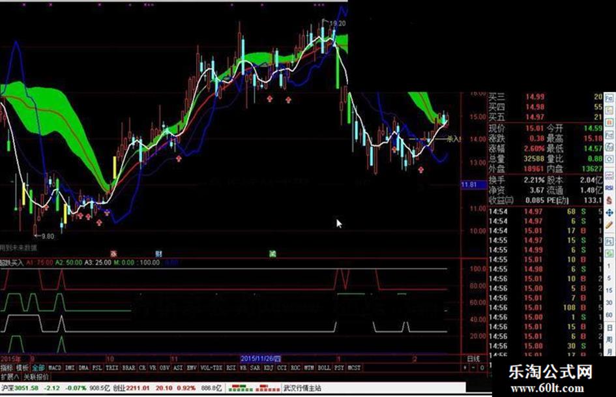Click the green refresh icon below Fs

click(609, 253)
